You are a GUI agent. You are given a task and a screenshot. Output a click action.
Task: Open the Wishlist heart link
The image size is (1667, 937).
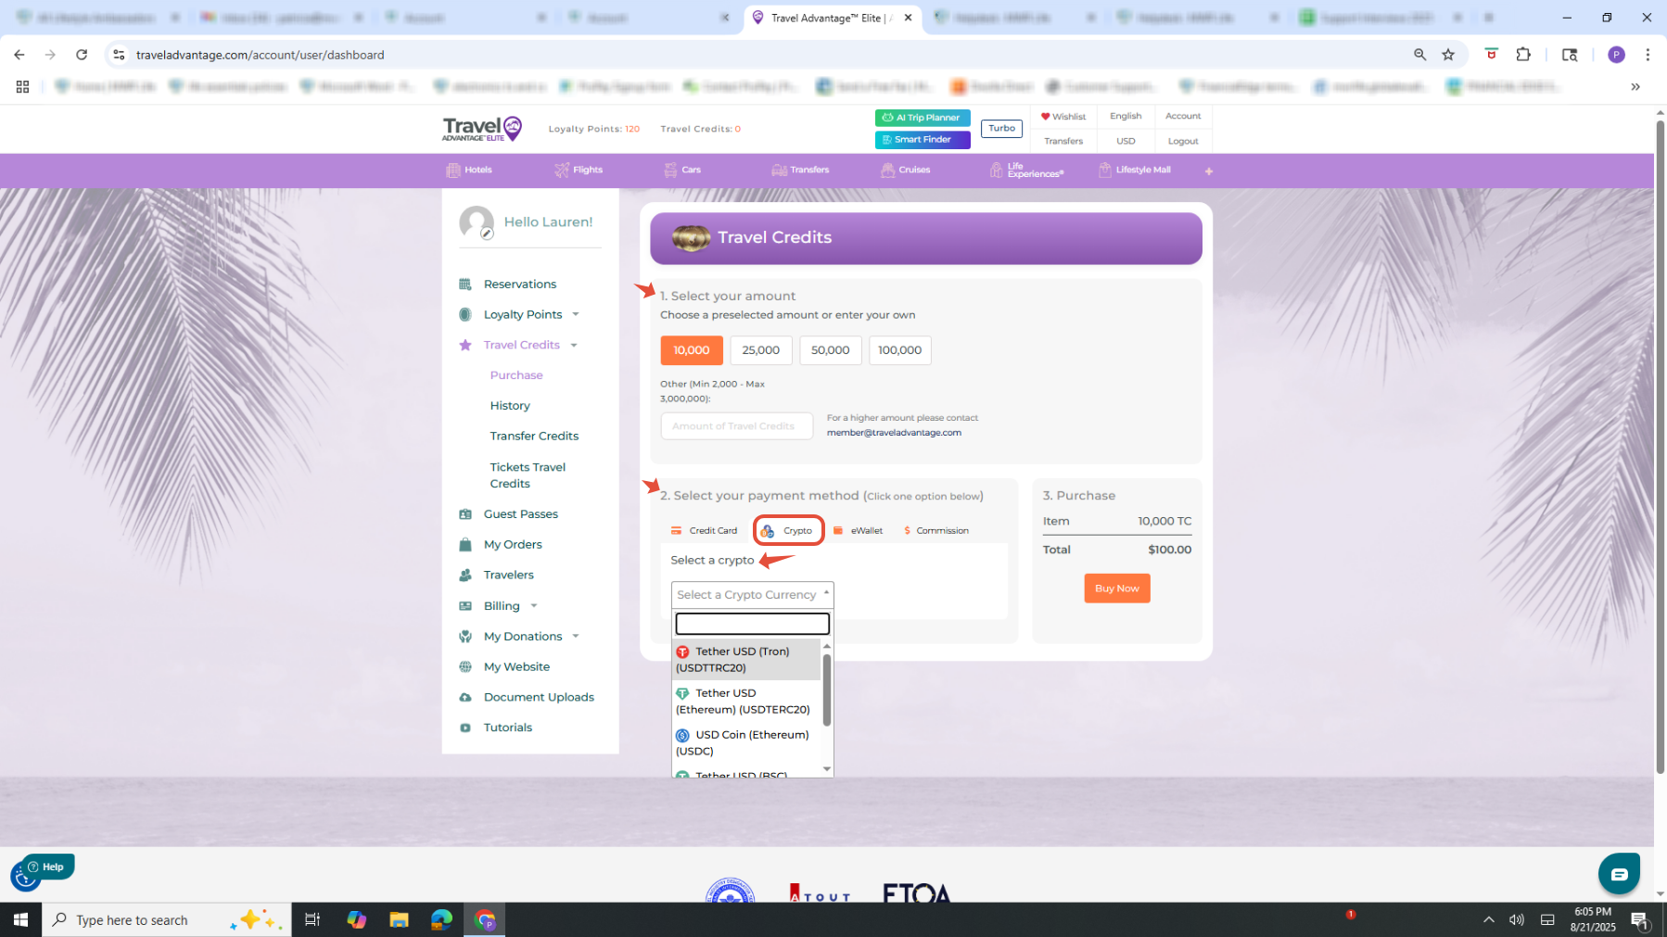1063,117
